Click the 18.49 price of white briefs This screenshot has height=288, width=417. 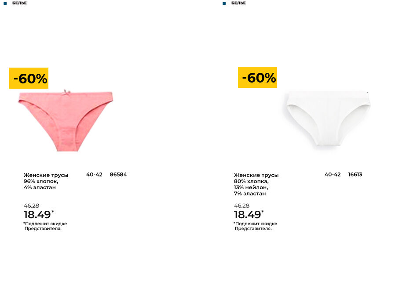(248, 215)
